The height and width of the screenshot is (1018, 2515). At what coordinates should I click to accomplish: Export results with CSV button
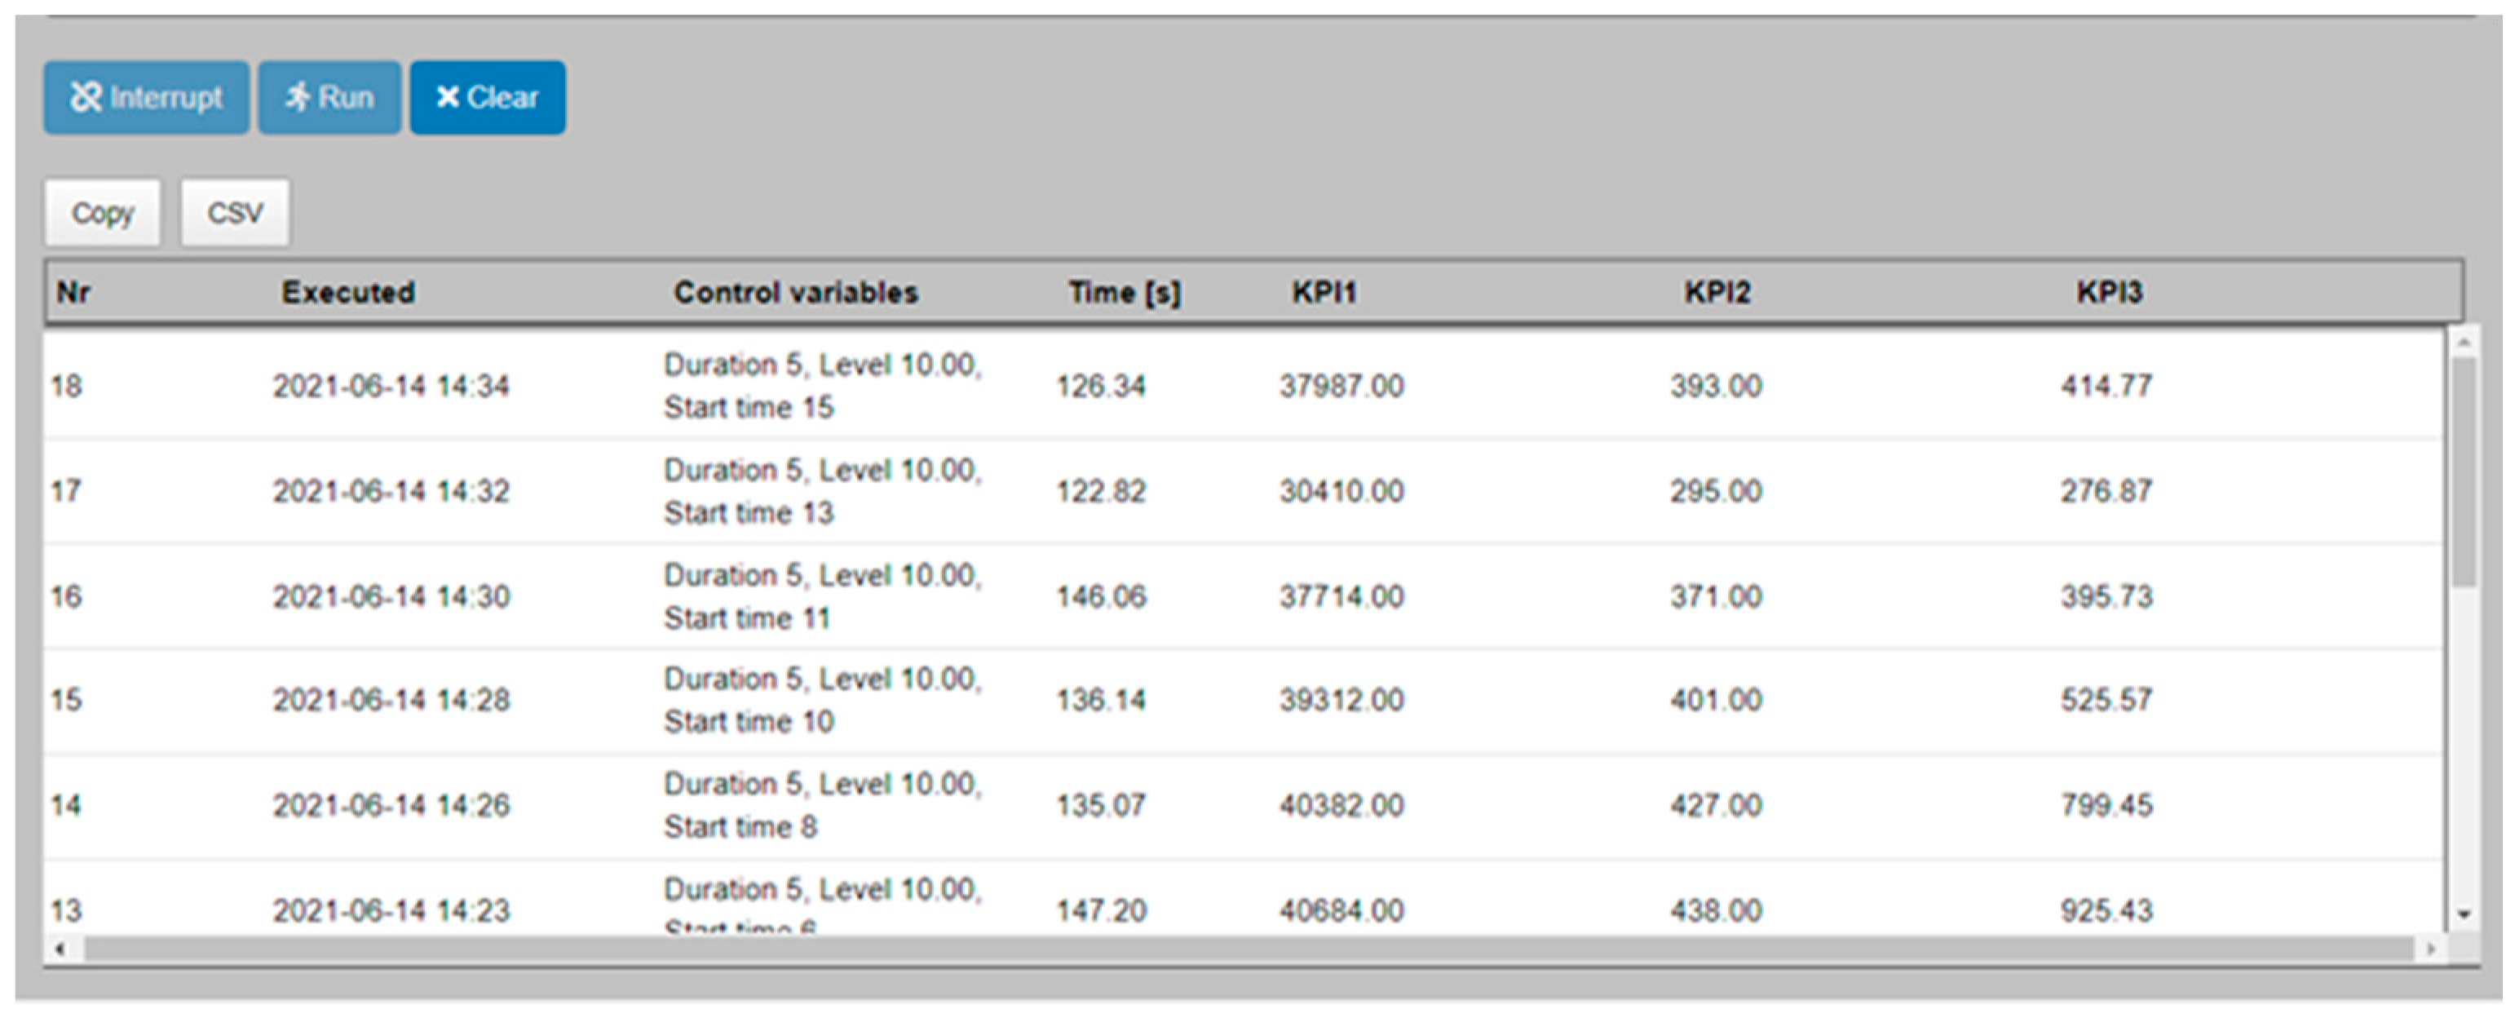click(x=236, y=213)
